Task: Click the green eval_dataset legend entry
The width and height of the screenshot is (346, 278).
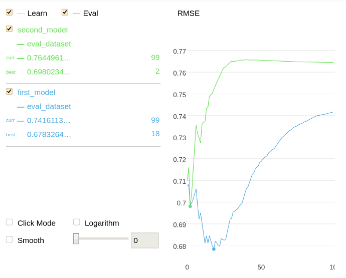Action: click(49, 44)
